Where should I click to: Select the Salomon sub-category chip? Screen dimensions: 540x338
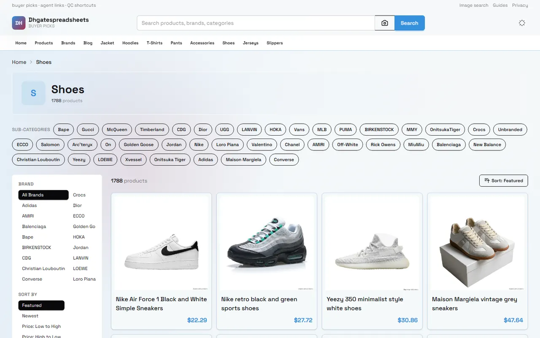pos(50,144)
